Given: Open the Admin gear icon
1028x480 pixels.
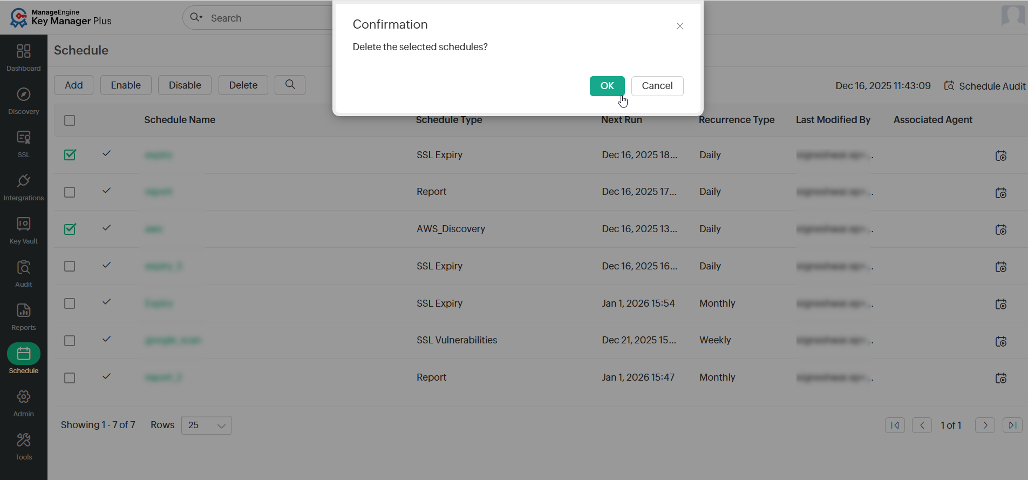Looking at the screenshot, I should pos(24,397).
